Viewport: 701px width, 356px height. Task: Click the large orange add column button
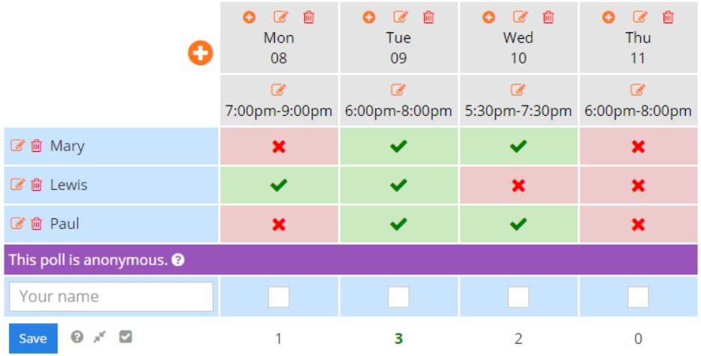pos(200,53)
